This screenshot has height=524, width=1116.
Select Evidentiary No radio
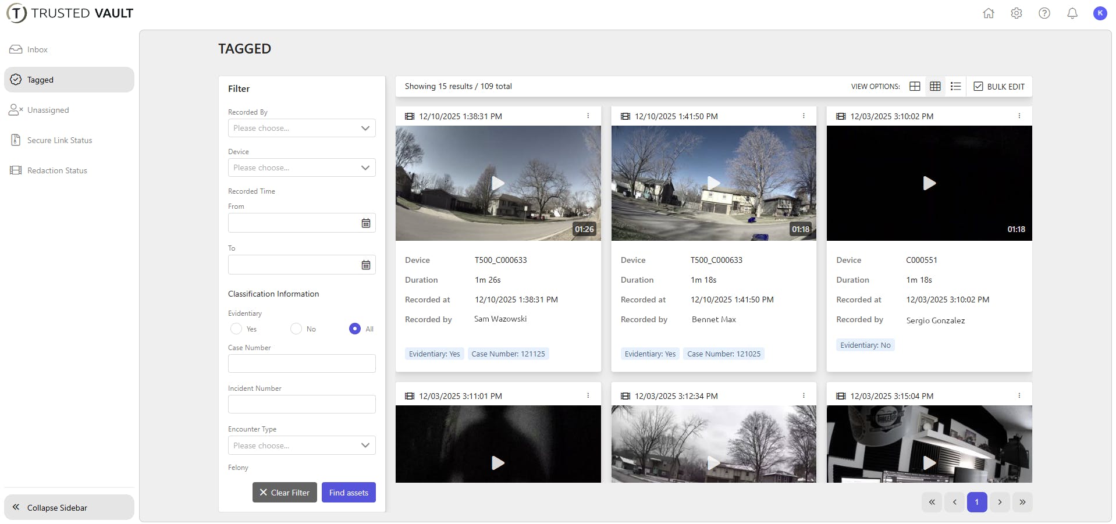(x=296, y=329)
